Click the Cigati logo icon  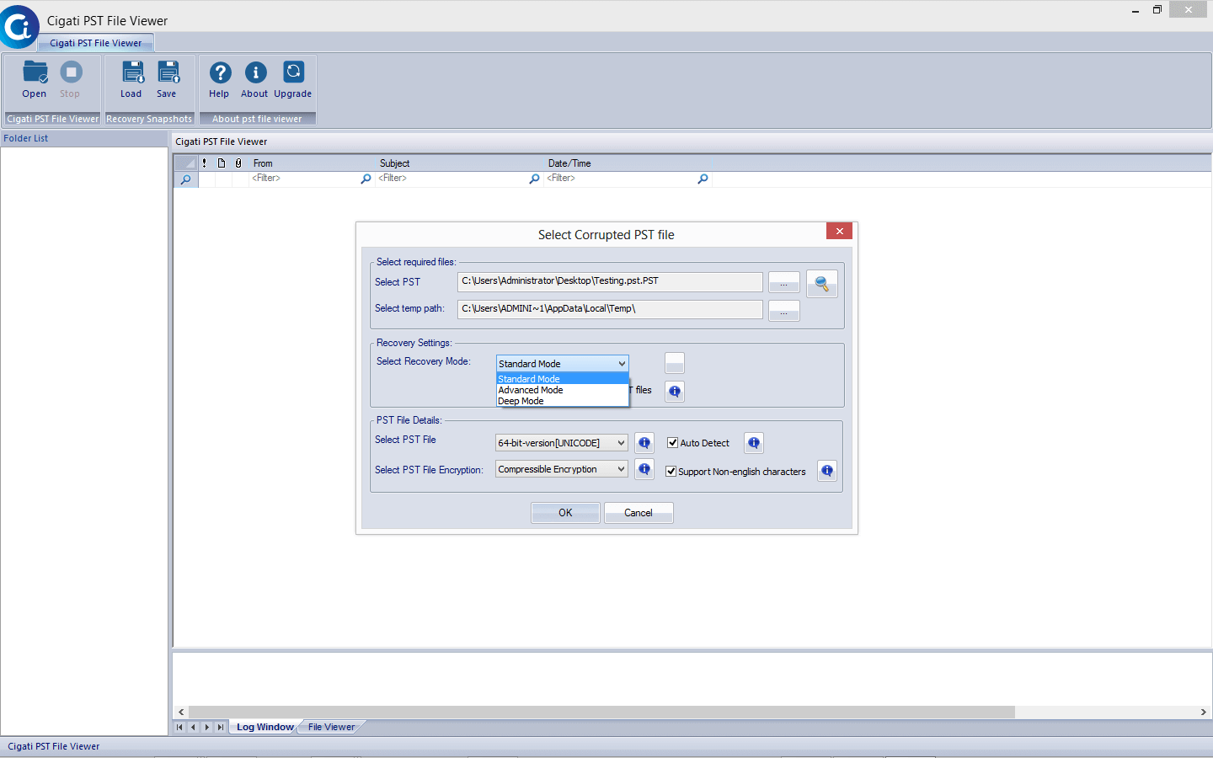tap(19, 27)
